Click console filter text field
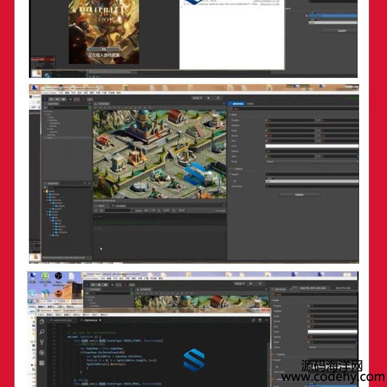 118,211
